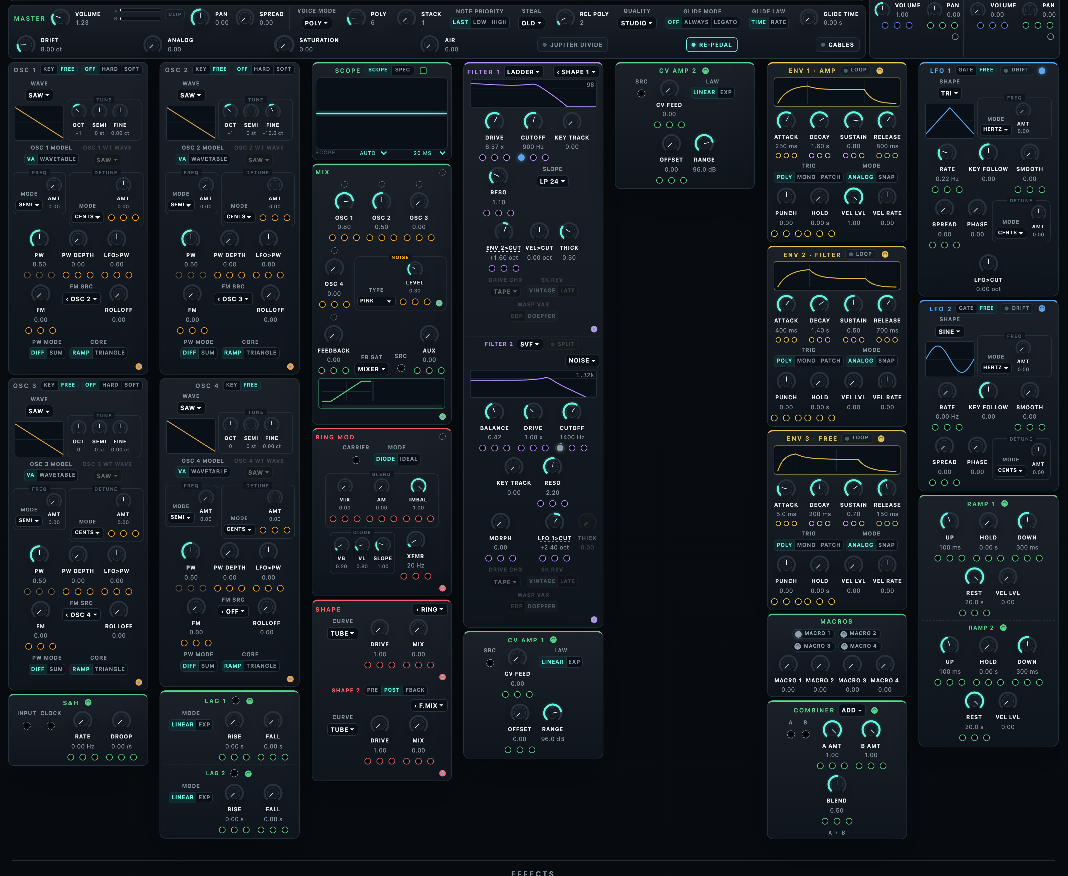
Task: Click the RAMP 2 green power indicator
Action: pos(1003,628)
